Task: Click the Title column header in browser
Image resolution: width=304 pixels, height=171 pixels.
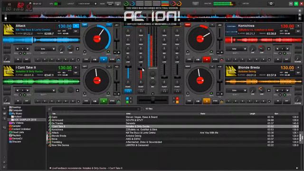Action: pyautogui.click(x=54, y=114)
